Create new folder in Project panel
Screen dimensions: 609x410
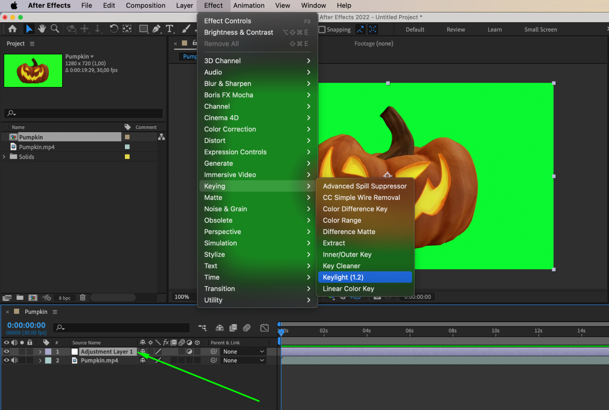20,297
